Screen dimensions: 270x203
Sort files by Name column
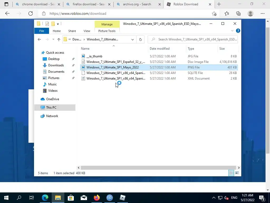(85, 49)
